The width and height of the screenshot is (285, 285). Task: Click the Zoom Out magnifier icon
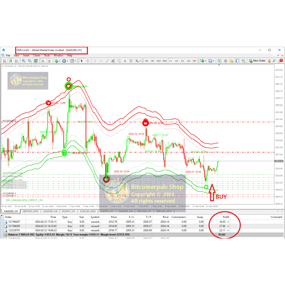(29, 61)
